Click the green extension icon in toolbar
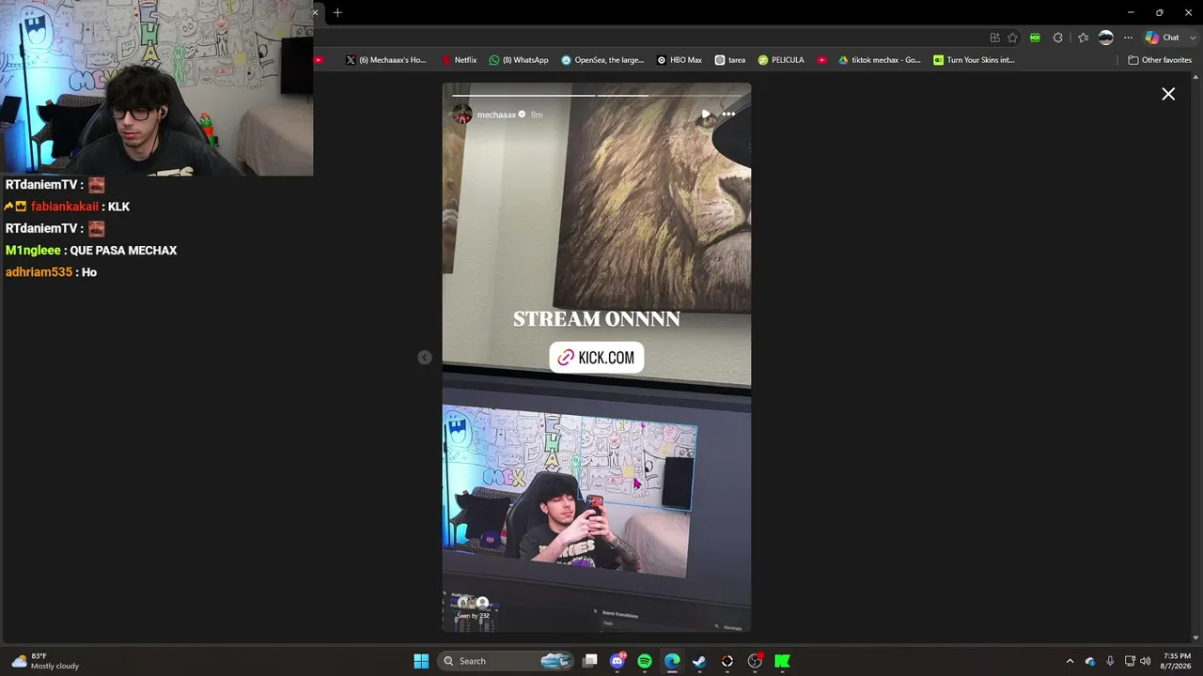1203x676 pixels. [x=1035, y=38]
